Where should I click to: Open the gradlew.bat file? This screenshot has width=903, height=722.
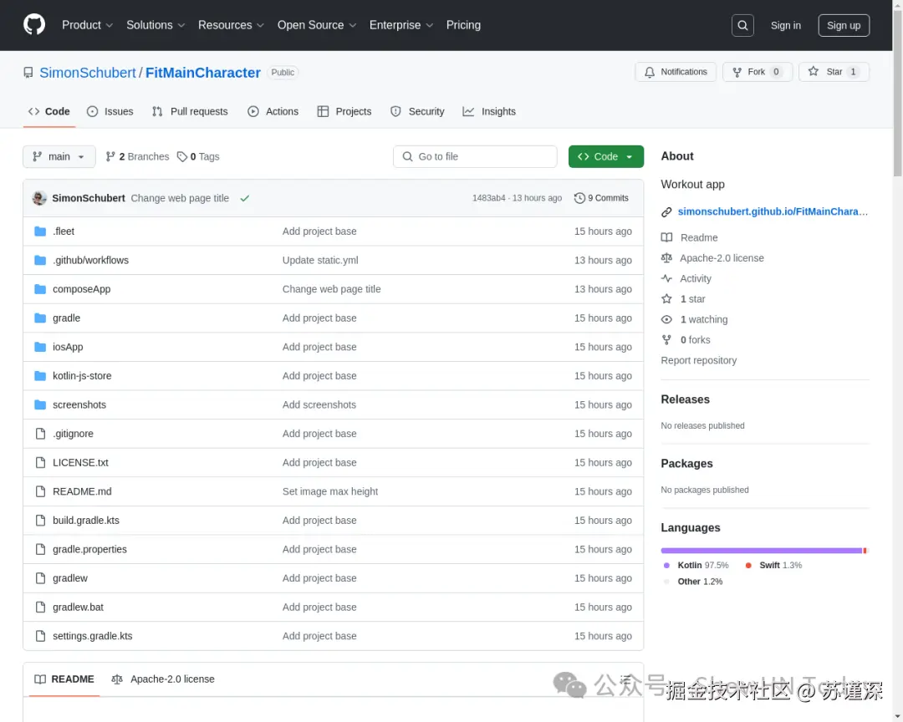pos(78,607)
